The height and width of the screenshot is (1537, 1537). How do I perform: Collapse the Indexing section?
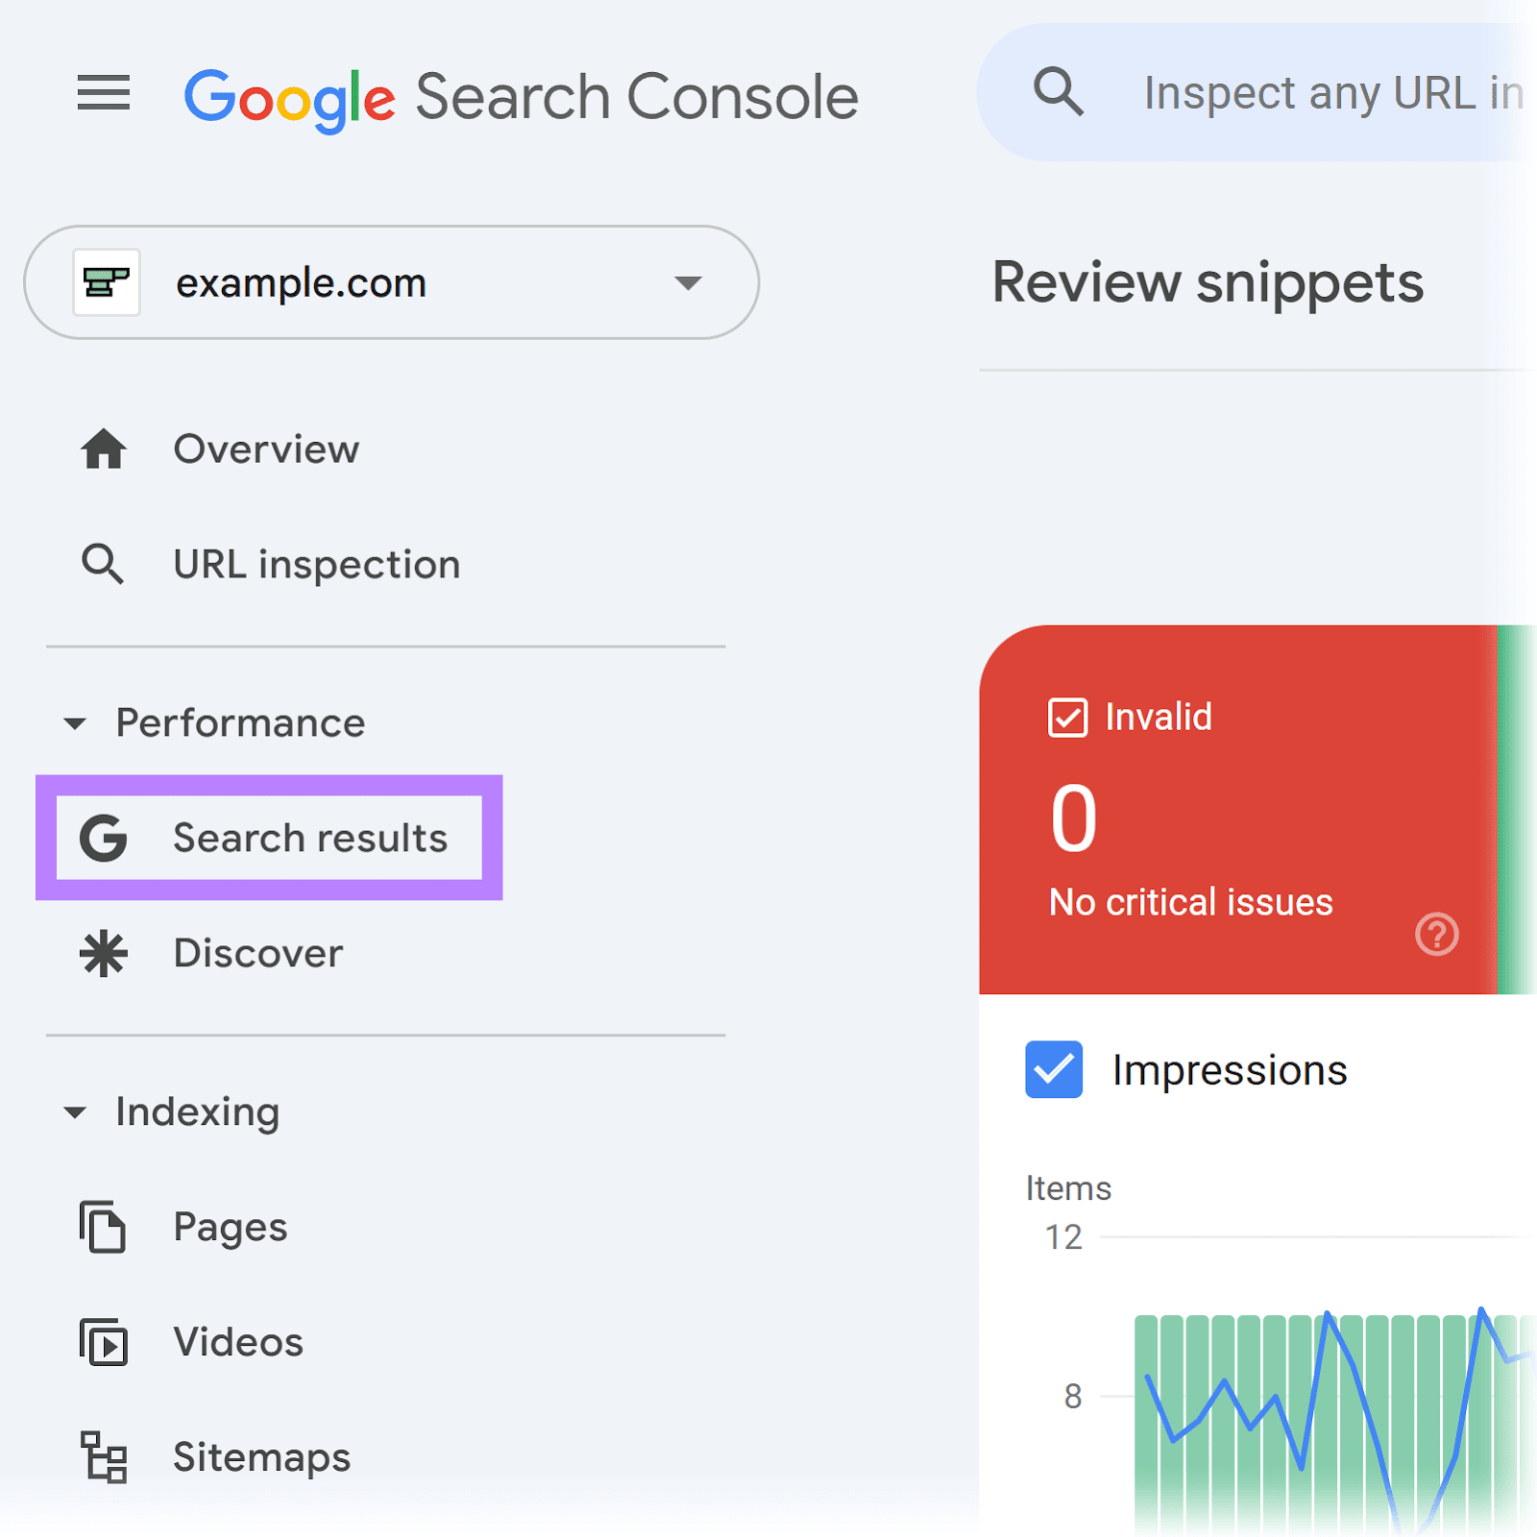[x=76, y=1111]
